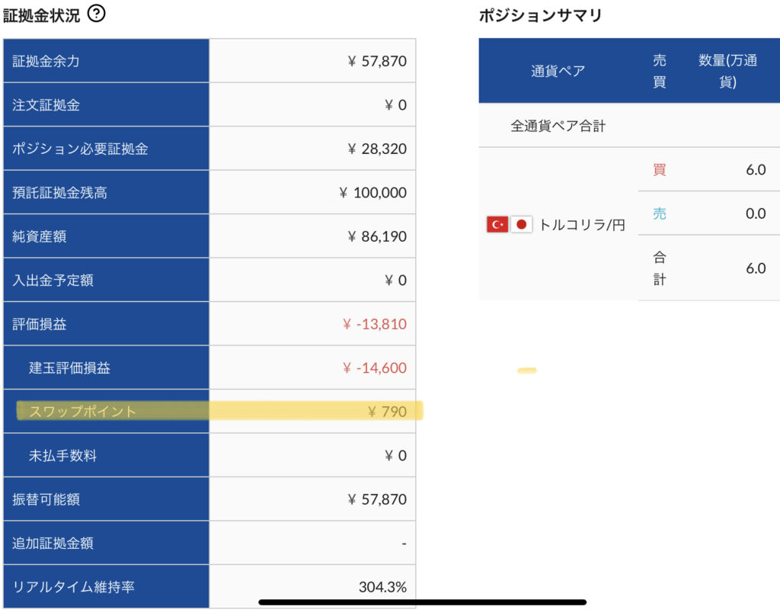Screen dimensions: 780x613
Task: Click the ポジション必要証拠金 row label
Action: pos(80,149)
